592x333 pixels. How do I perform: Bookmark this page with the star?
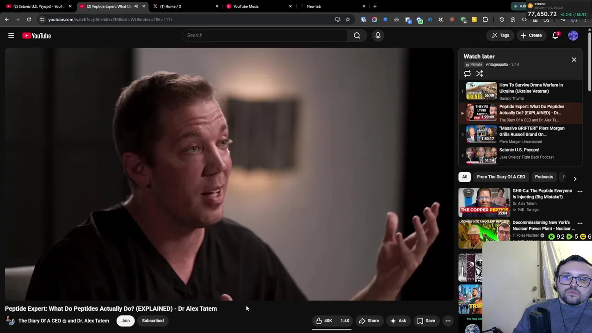point(348,19)
